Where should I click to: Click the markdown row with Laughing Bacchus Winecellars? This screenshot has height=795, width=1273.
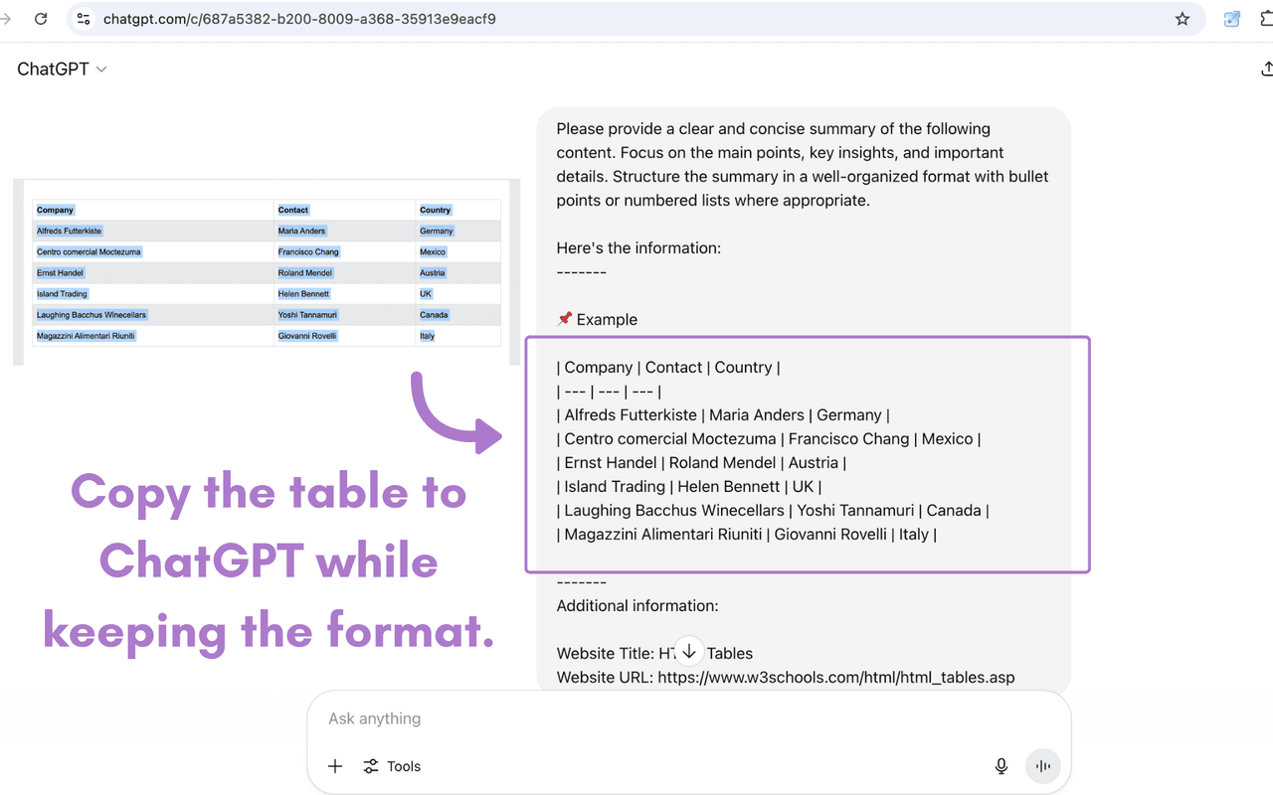pyautogui.click(x=773, y=510)
